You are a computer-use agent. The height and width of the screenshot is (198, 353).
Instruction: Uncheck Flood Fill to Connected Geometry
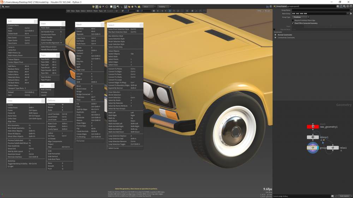point(293,23)
